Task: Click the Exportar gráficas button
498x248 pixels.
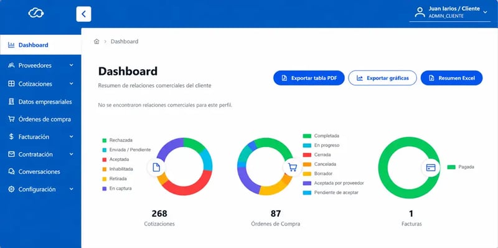Action: click(x=382, y=78)
